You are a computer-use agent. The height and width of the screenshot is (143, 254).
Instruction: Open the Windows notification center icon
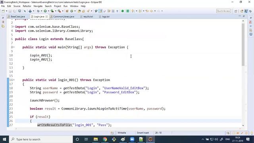coord(248,139)
